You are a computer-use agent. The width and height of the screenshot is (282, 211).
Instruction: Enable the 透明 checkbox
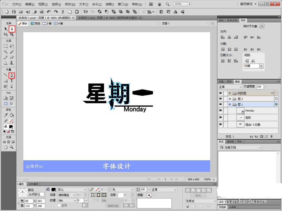point(59,205)
